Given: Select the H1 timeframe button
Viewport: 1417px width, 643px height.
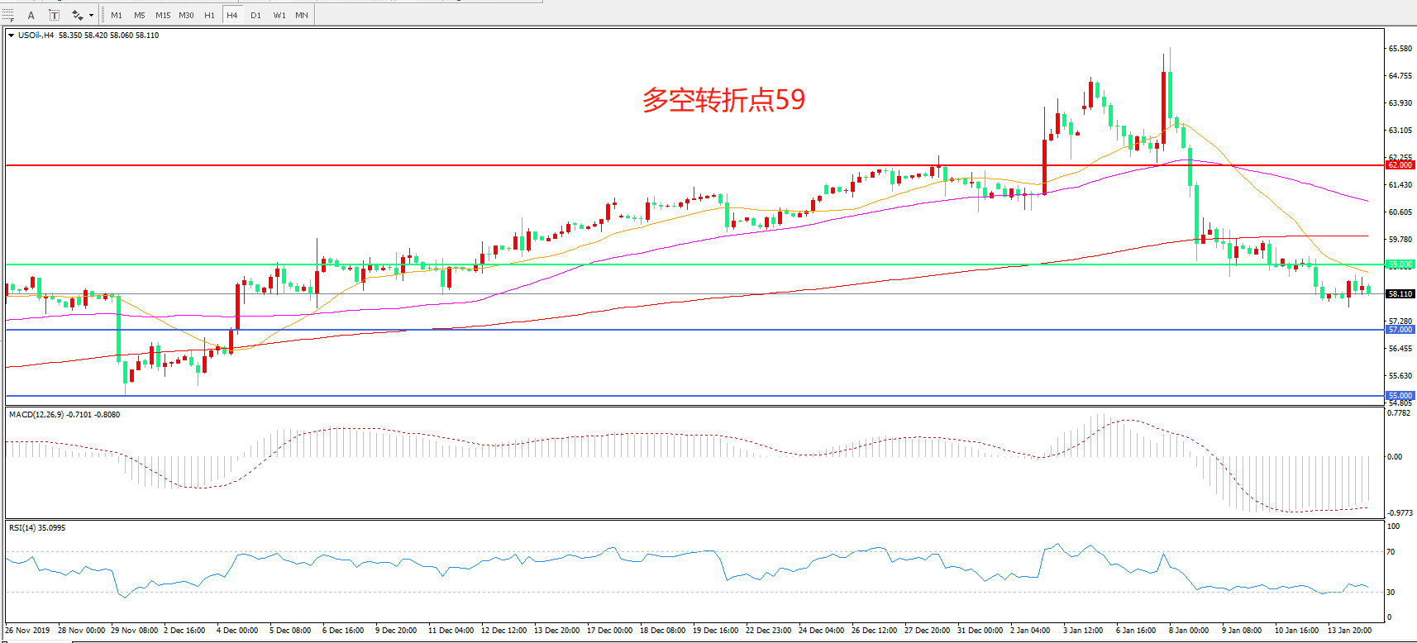Looking at the screenshot, I should coord(209,15).
